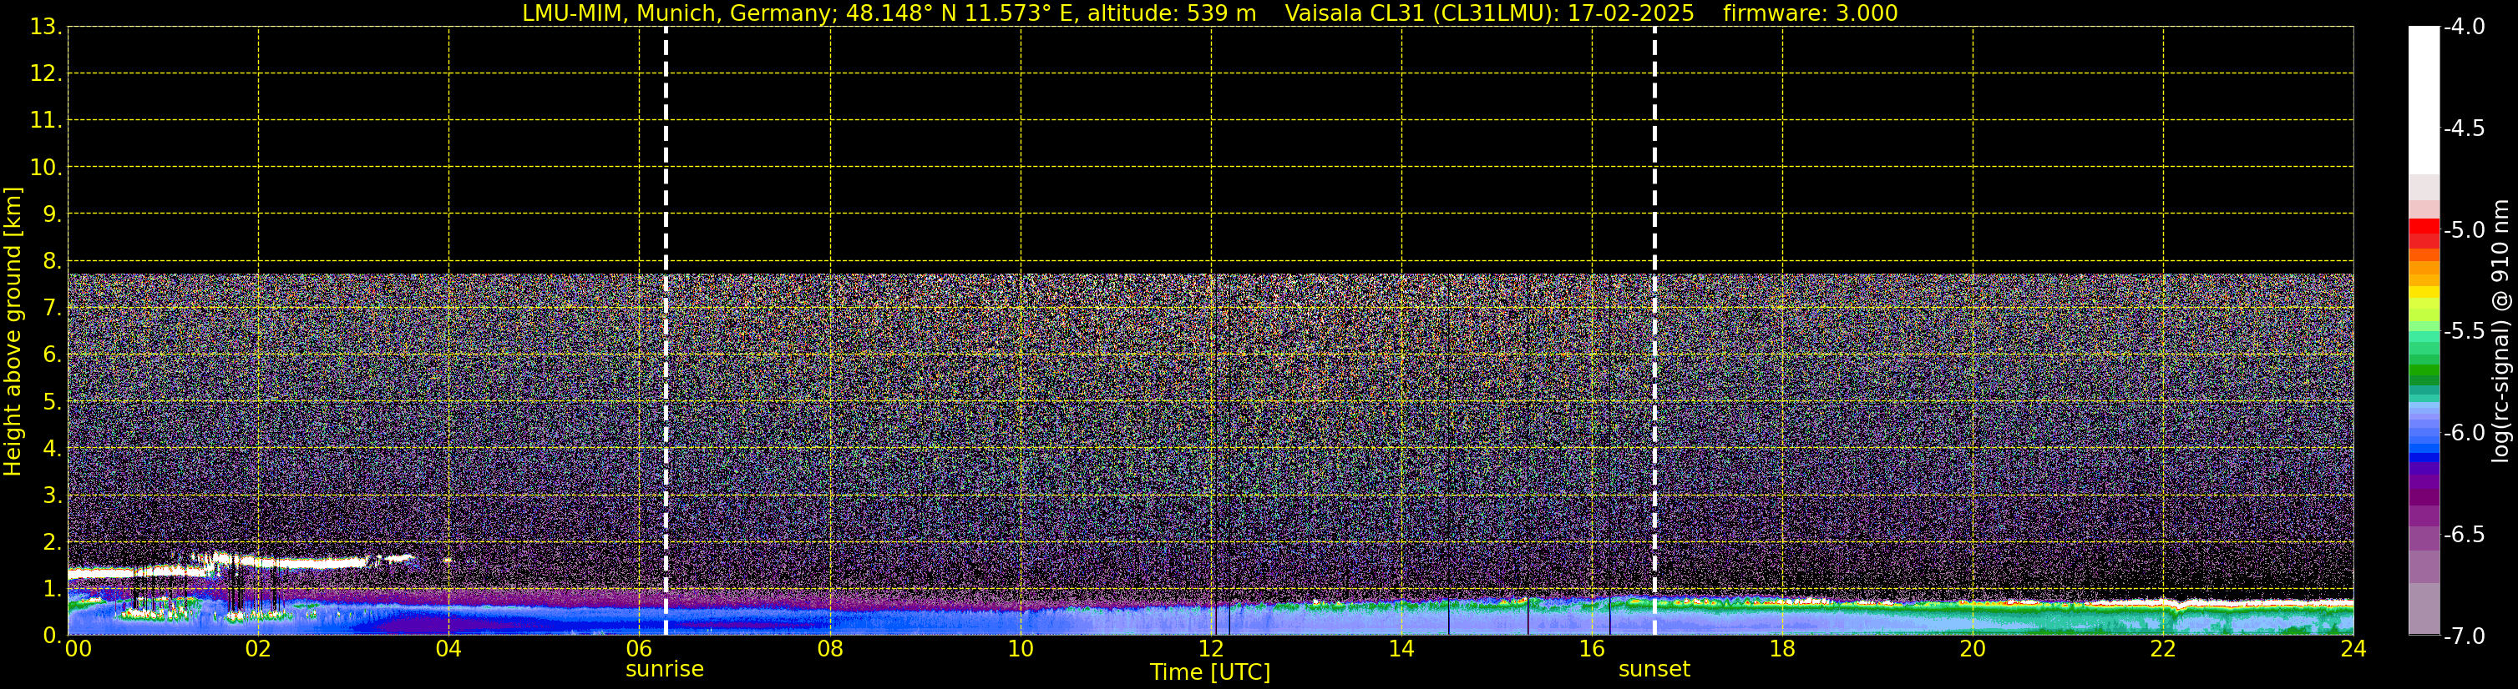This screenshot has width=2518, height=689.
Task: Click the 'Height above ground [km]' axis label
Action: [x=13, y=332]
